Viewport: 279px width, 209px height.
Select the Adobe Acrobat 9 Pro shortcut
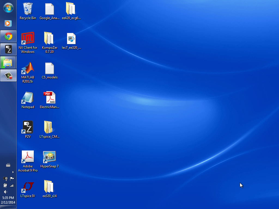(28, 157)
